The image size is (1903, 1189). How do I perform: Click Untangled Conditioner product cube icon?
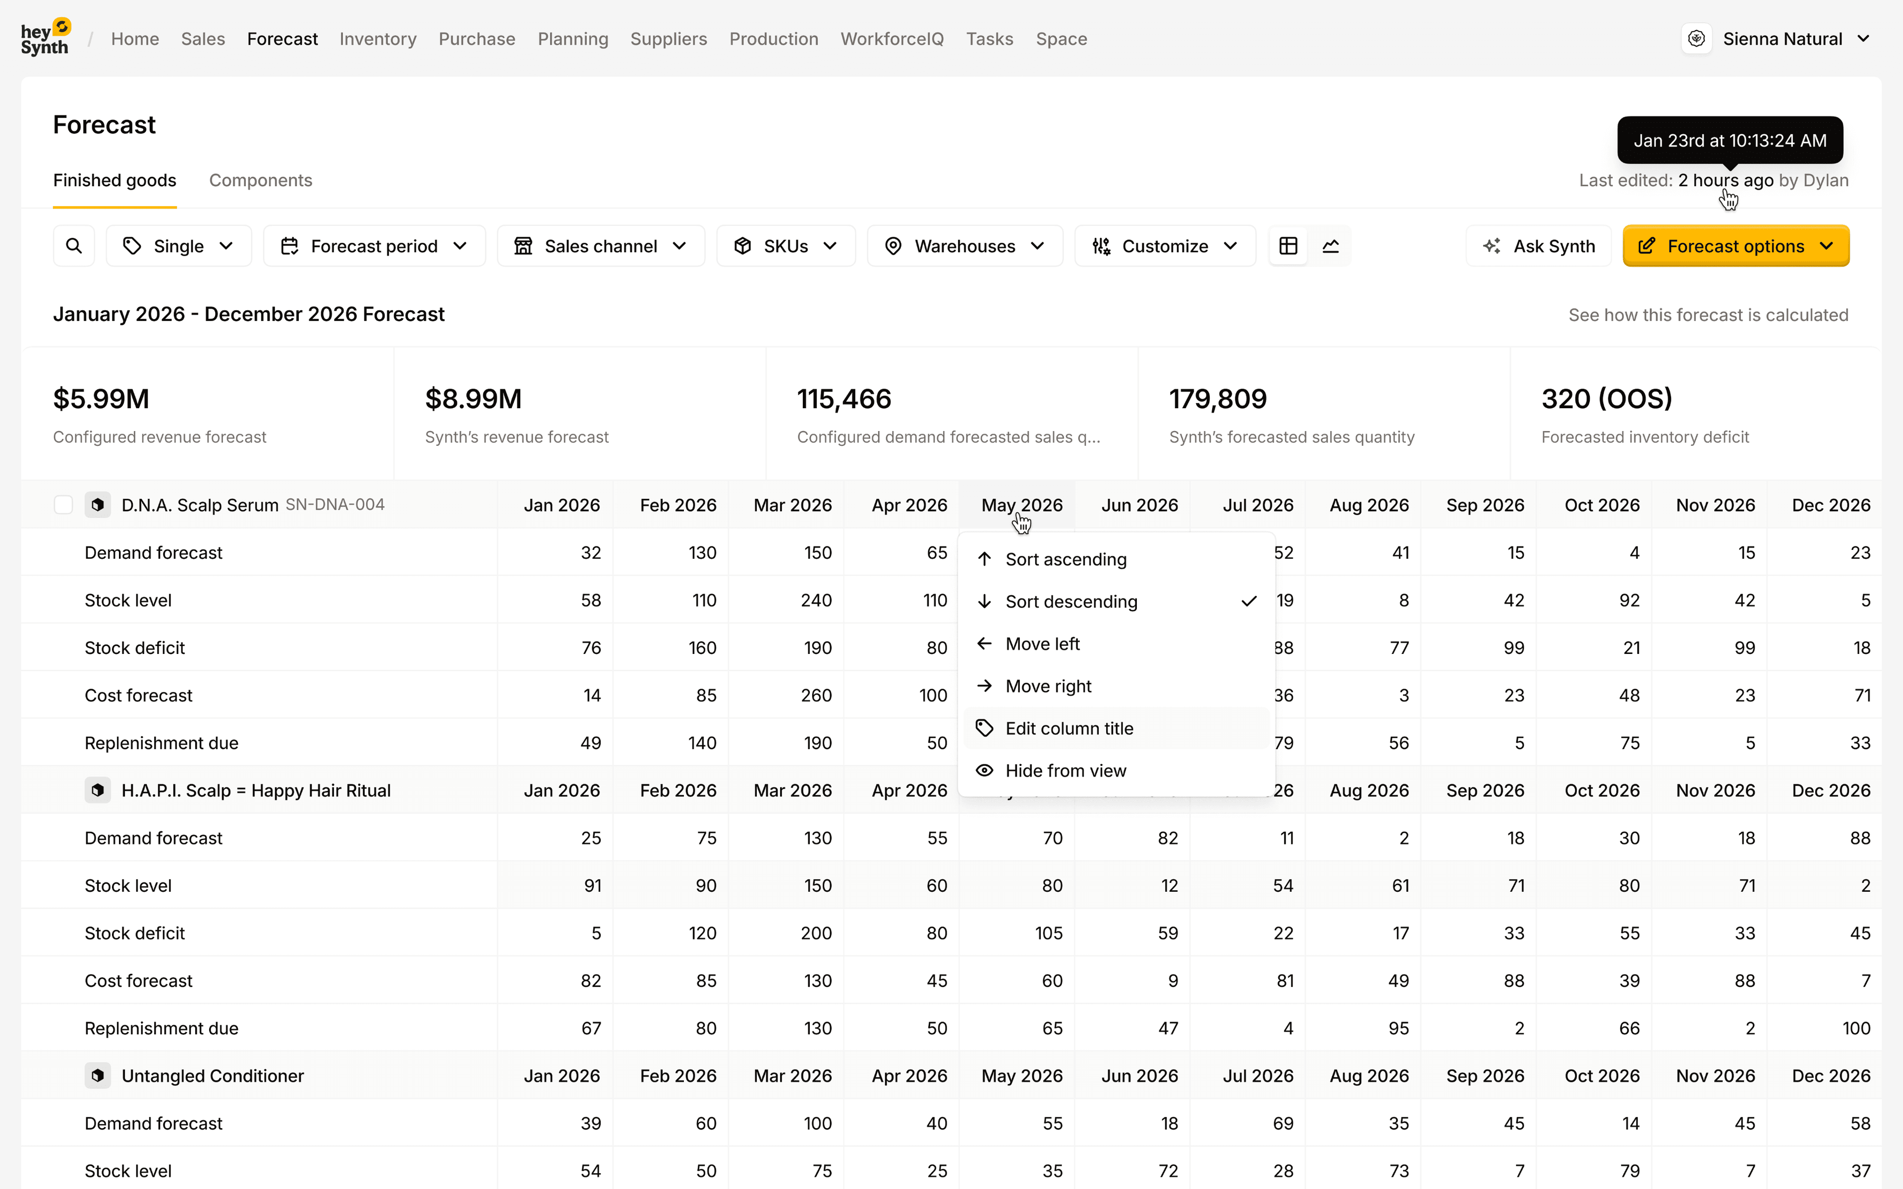coord(98,1076)
